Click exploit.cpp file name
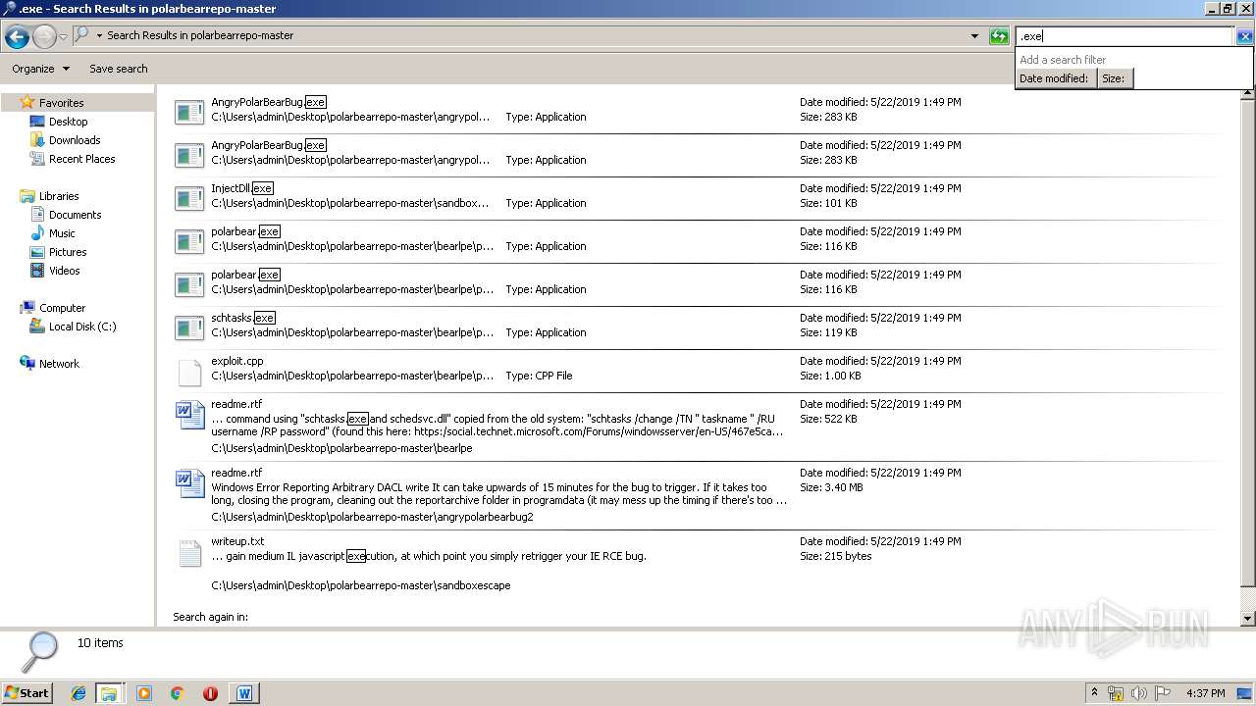This screenshot has height=706, width=1256. coord(237,361)
